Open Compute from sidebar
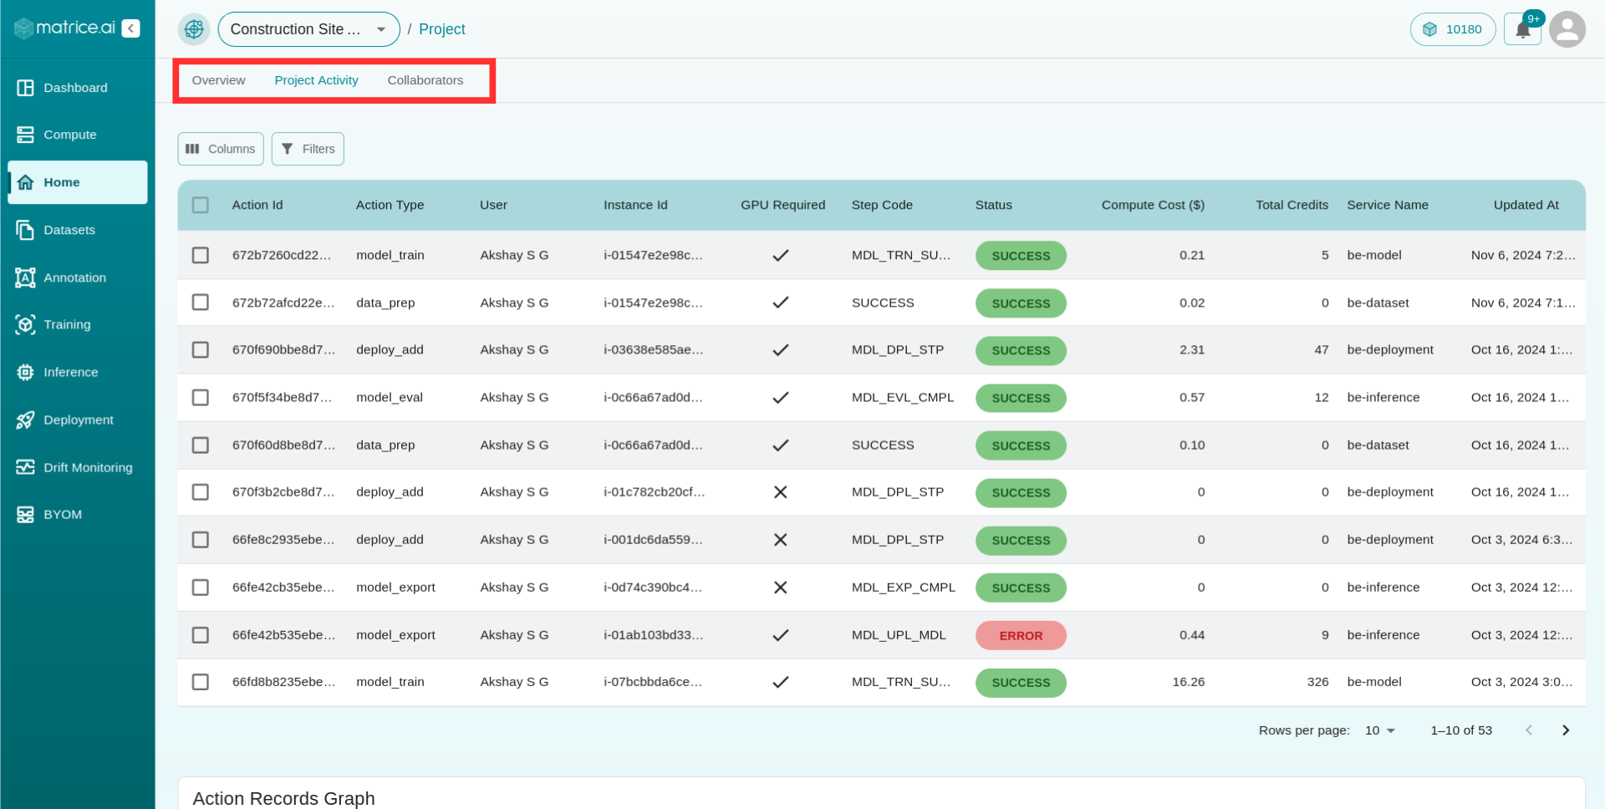Screen dimensions: 1605x809 (77, 135)
